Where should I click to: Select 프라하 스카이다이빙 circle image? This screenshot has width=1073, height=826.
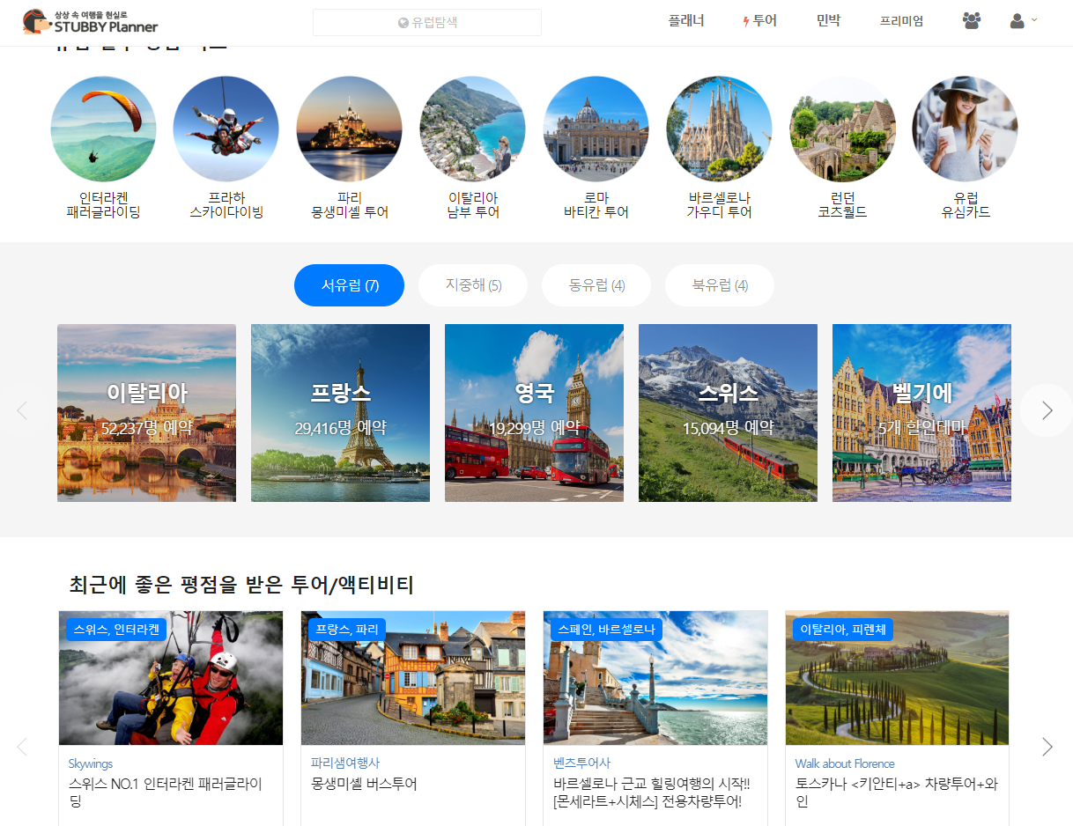226,129
